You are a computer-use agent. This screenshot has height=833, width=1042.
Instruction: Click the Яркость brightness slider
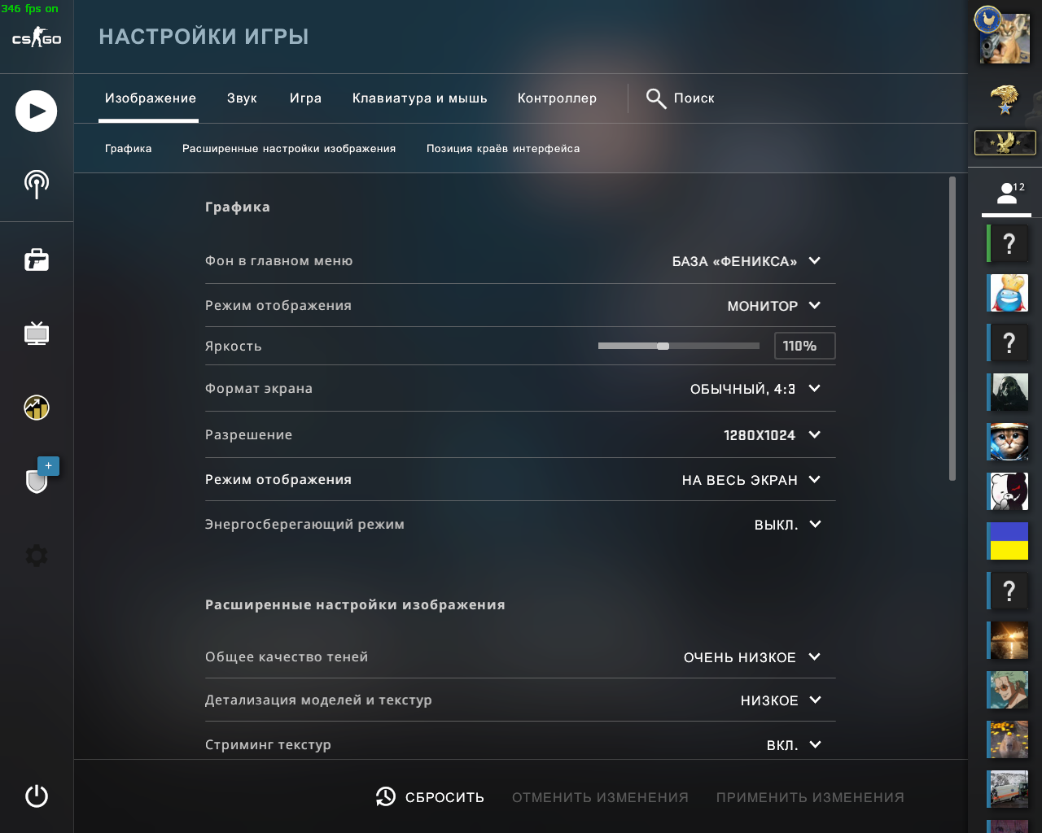click(678, 346)
